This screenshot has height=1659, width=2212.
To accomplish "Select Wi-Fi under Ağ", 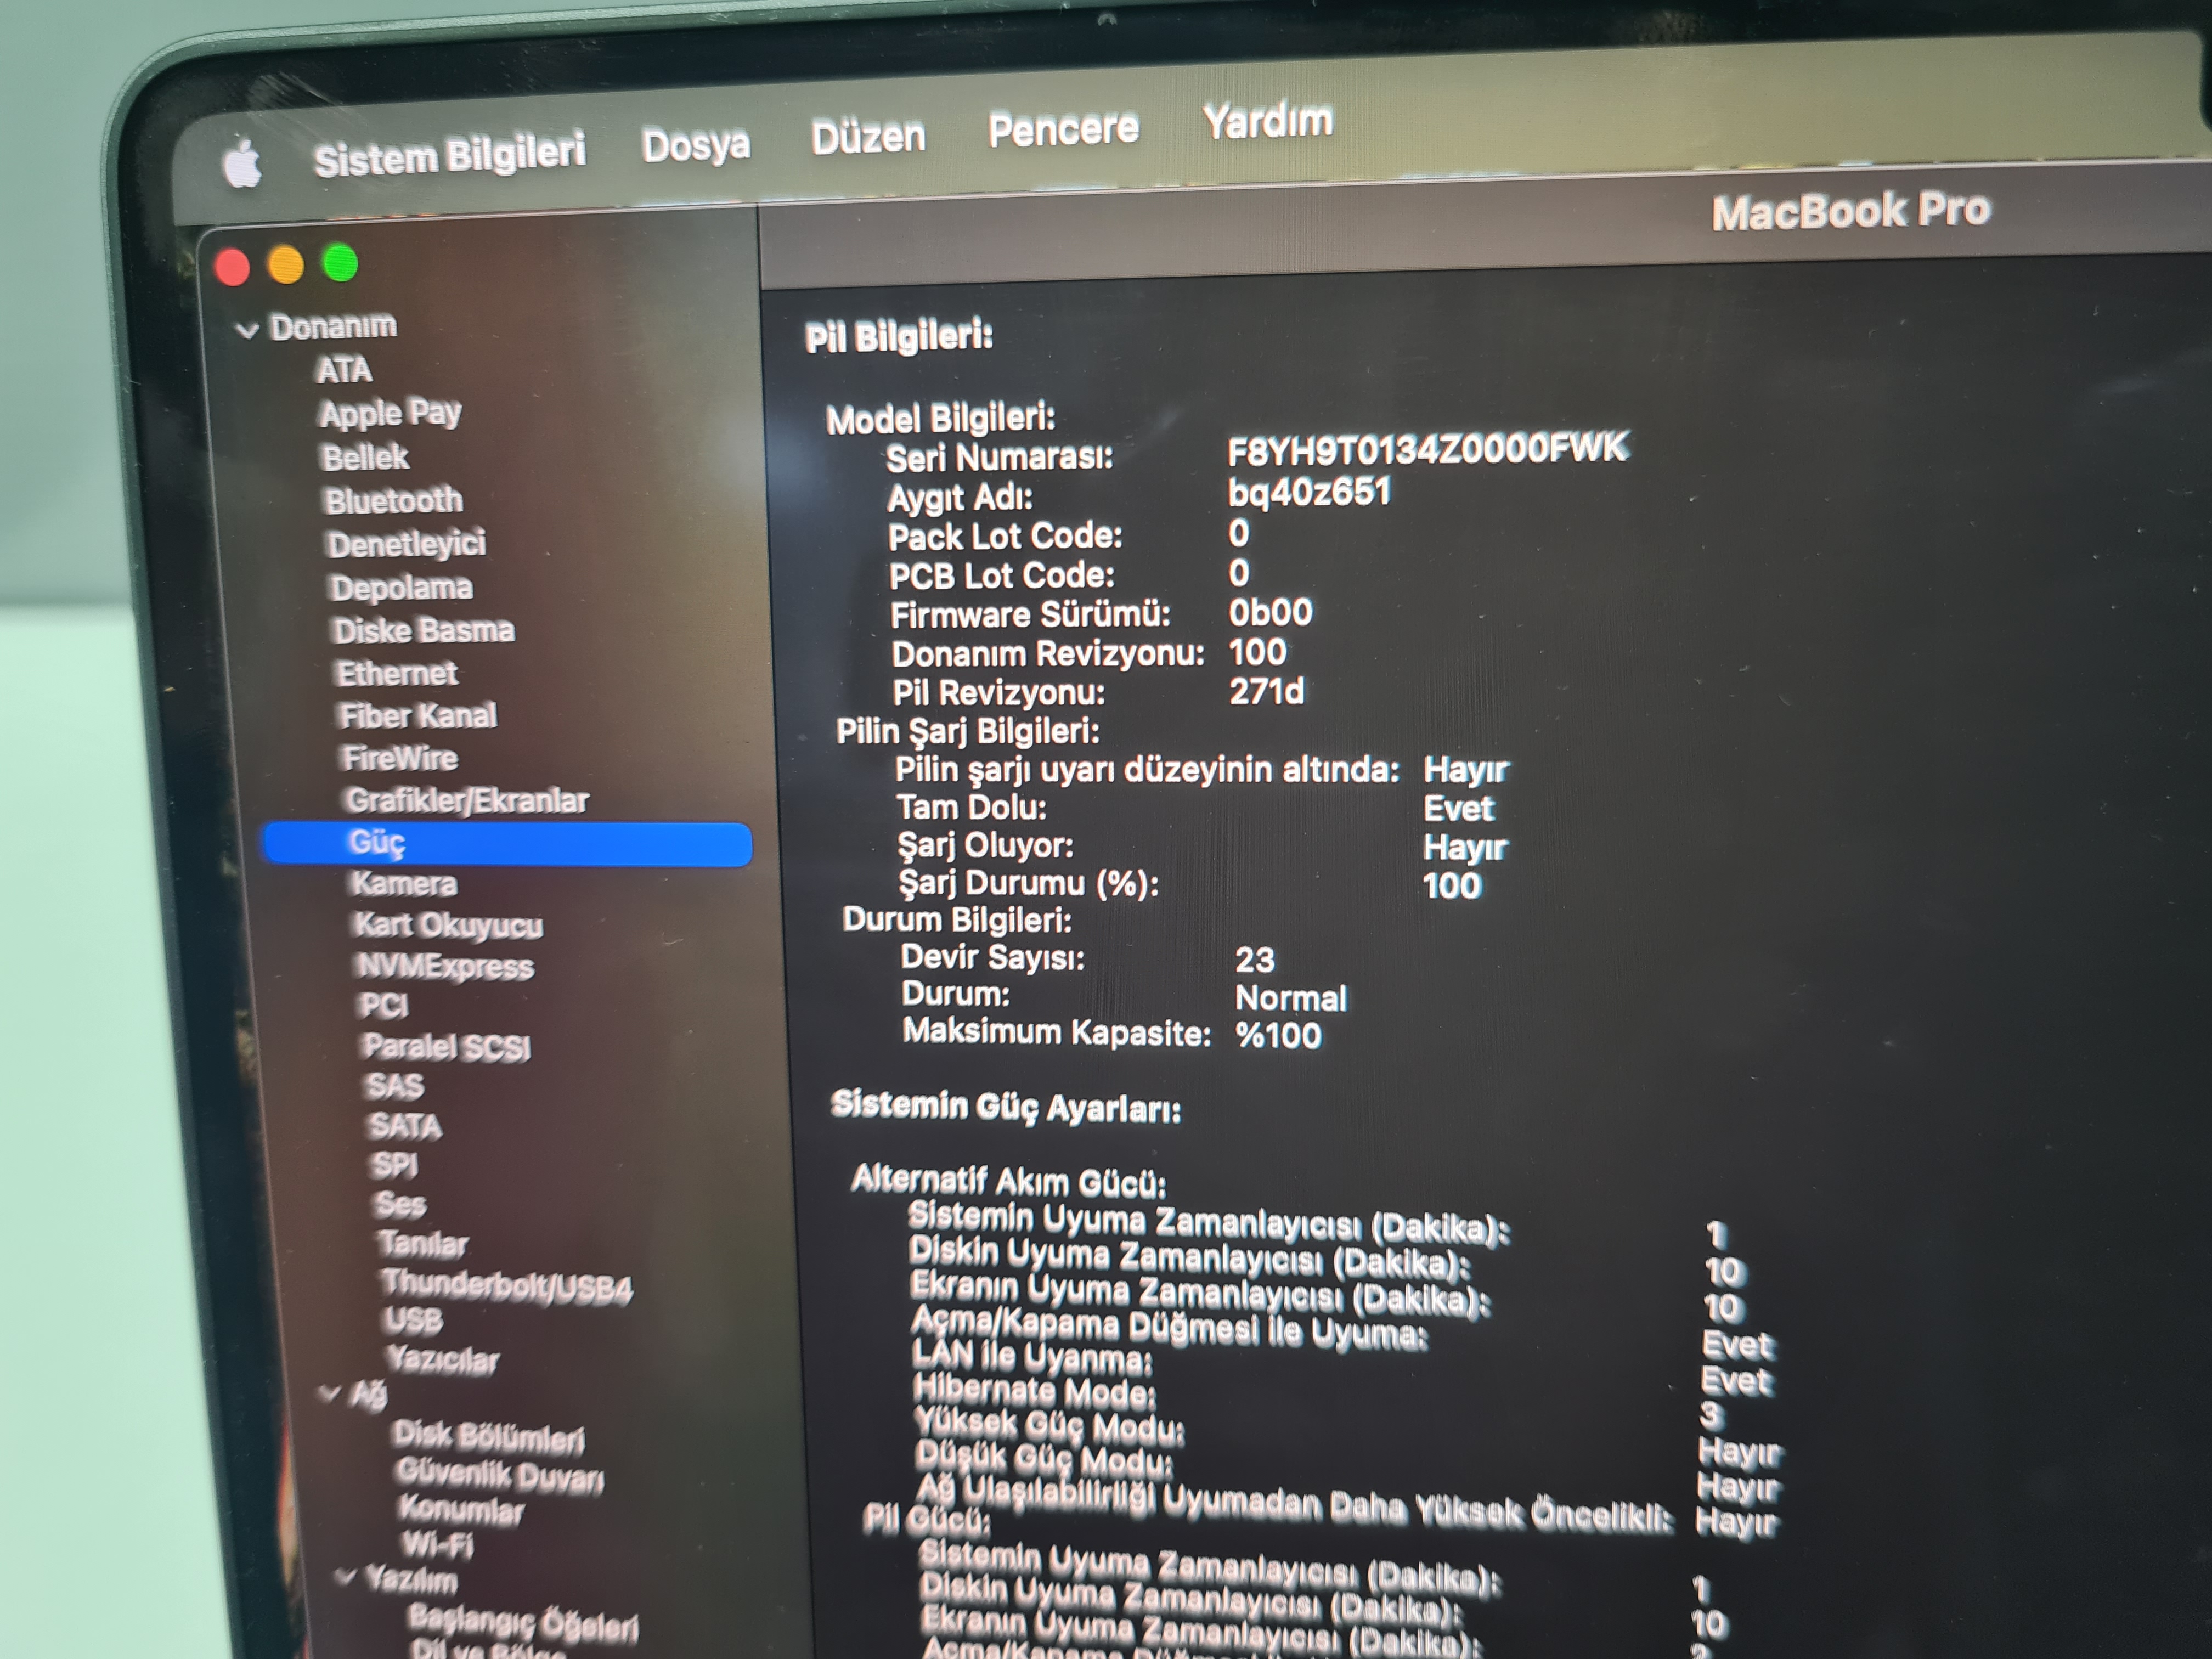I will tap(437, 1545).
